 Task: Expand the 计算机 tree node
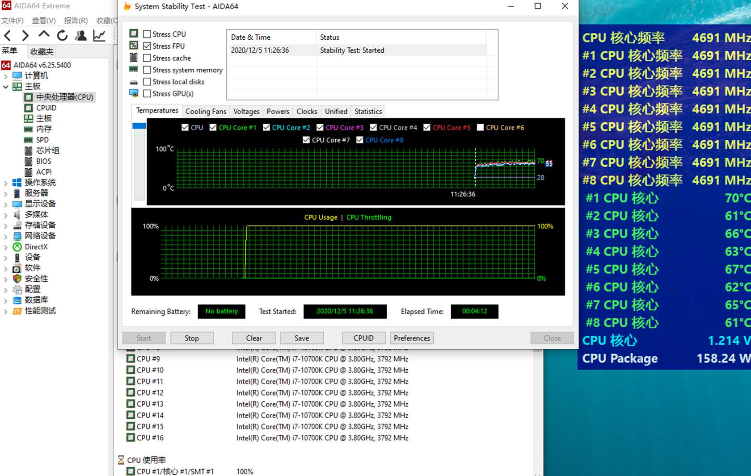pos(6,76)
